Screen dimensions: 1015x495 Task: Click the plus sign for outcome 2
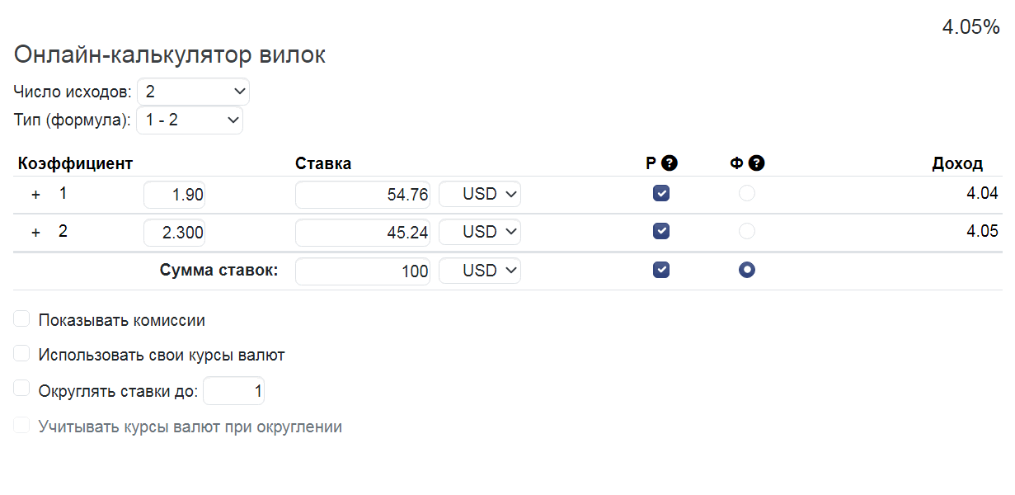point(35,233)
